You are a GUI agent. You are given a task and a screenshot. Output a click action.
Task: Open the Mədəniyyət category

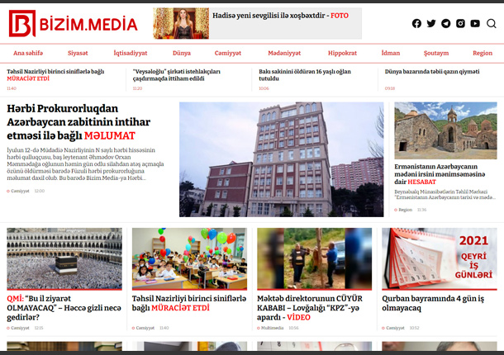coord(283,53)
